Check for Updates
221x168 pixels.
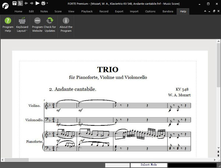coord(50,25)
